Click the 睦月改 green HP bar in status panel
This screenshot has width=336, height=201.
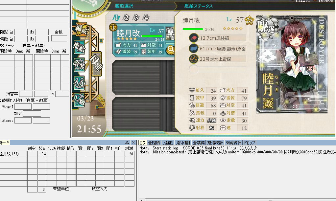[193, 29]
